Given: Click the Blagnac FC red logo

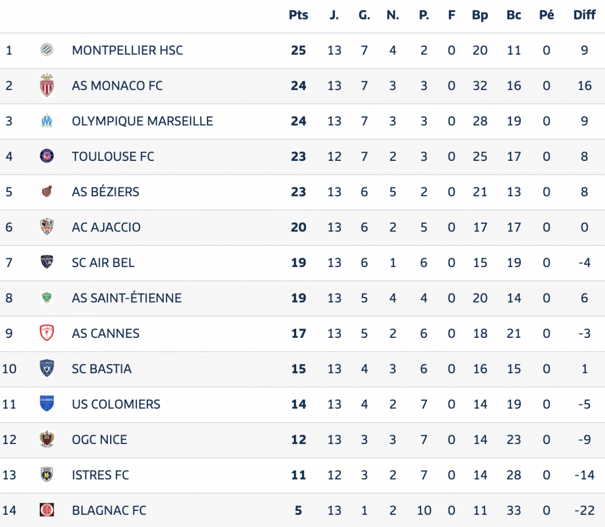Looking at the screenshot, I should point(47,510).
